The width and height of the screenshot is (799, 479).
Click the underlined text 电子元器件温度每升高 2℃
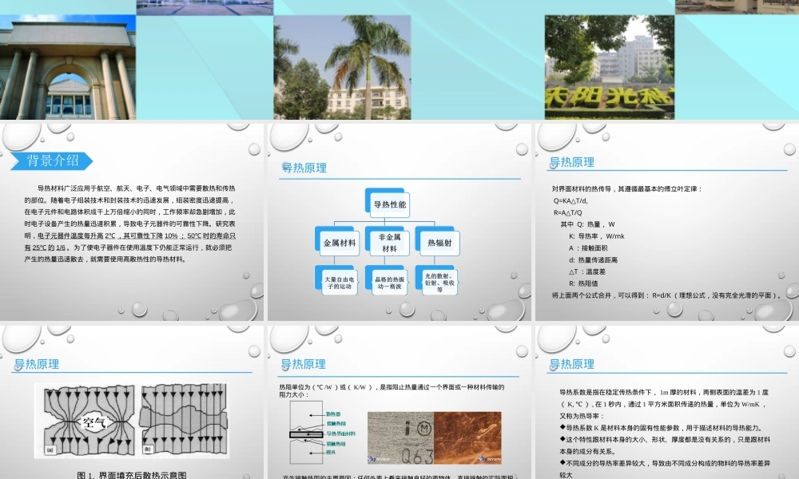(78, 236)
